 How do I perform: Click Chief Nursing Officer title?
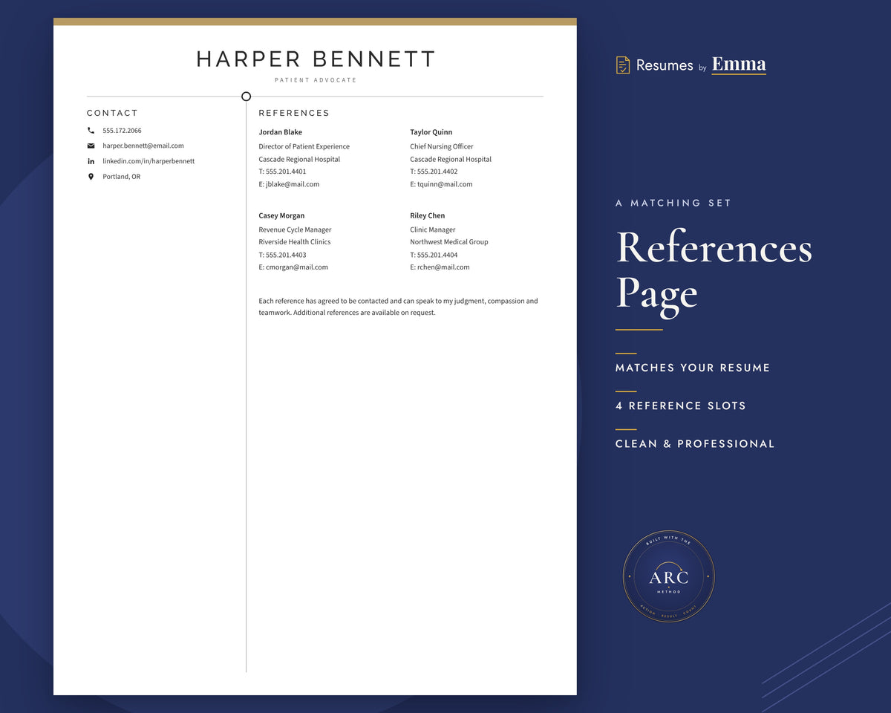click(441, 147)
